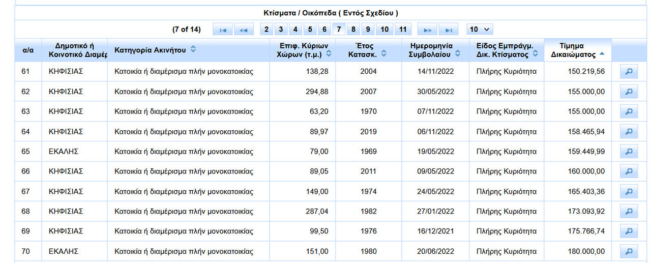The height and width of the screenshot is (263, 651).
Task: Go to previous page of results
Action: point(243,30)
